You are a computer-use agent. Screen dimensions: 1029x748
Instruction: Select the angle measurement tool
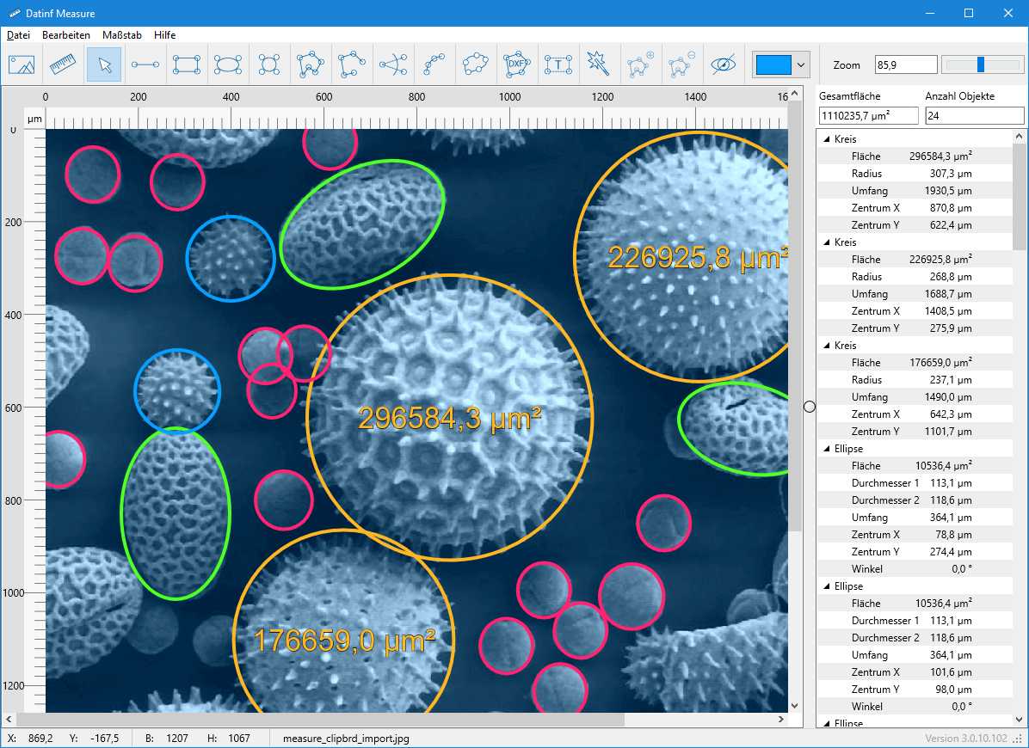(x=393, y=64)
